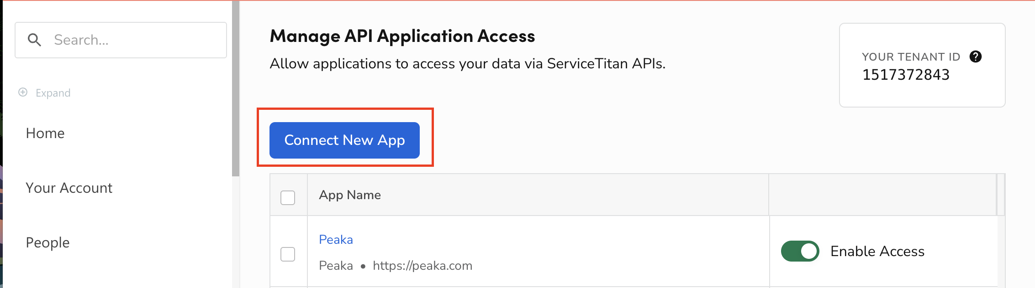Screen dimensions: 1035x288
Task: Click the tenant ID number 1517372843
Action: (906, 75)
